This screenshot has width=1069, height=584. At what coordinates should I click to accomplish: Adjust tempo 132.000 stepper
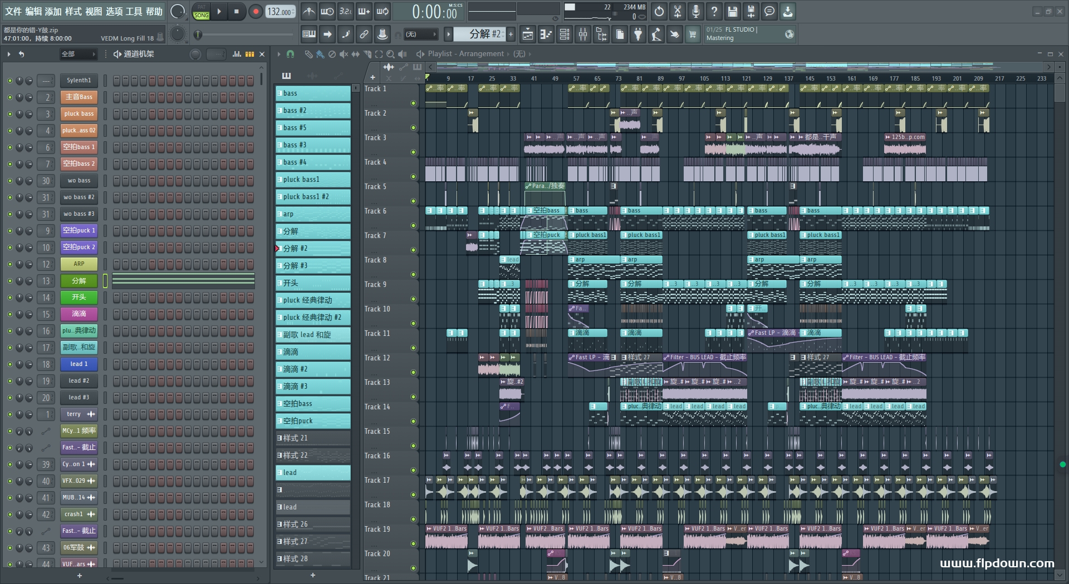click(x=281, y=12)
